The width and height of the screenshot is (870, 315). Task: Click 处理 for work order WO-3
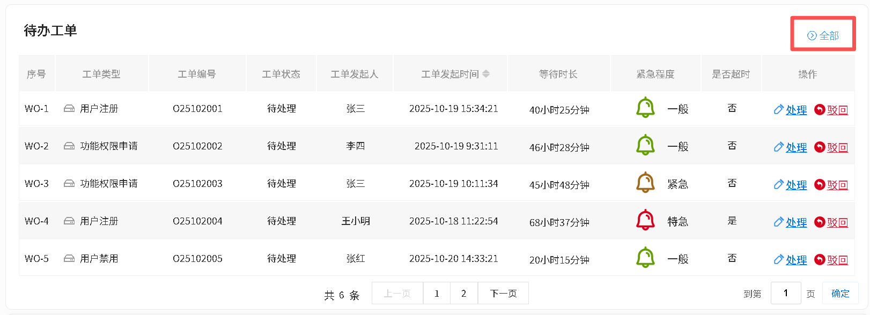point(791,185)
